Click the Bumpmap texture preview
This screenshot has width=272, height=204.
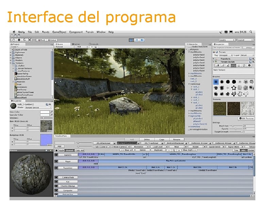tap(46, 140)
